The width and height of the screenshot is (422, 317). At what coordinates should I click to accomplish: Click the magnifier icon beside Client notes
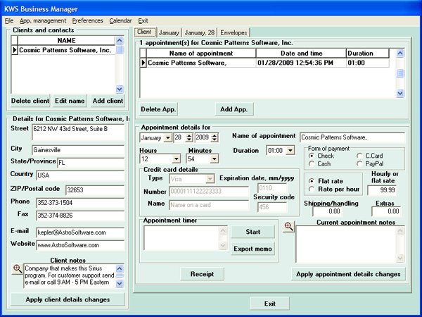click(x=18, y=268)
